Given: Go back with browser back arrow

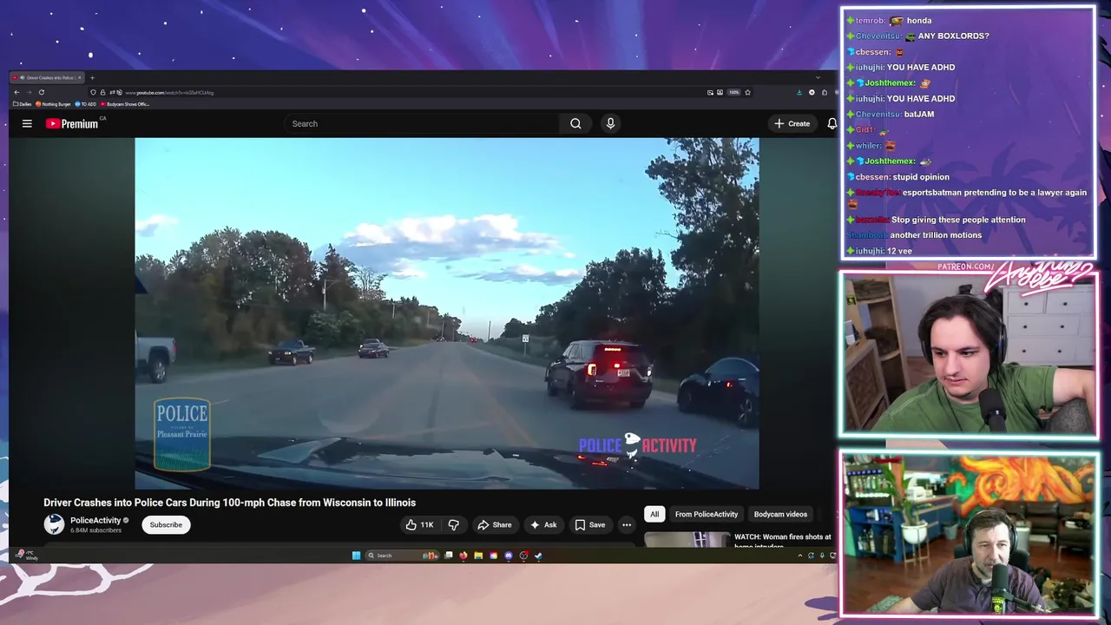Looking at the screenshot, I should [16, 92].
